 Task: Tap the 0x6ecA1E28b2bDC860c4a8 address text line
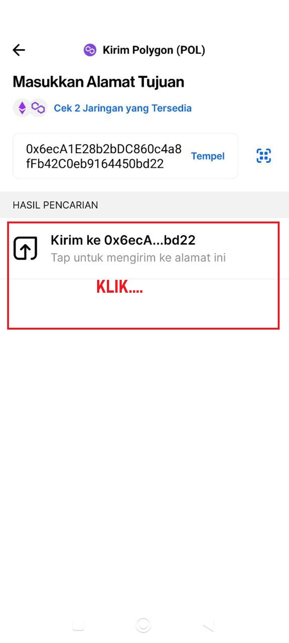pos(103,149)
